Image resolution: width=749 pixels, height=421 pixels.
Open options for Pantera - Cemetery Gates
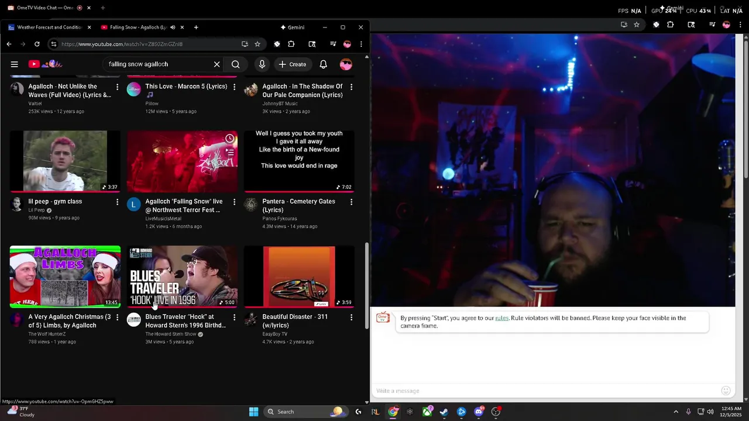(351, 202)
